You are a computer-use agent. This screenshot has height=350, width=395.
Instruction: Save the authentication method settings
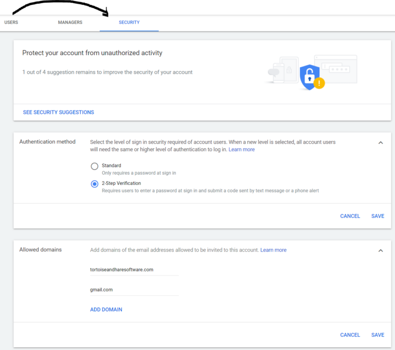378,216
